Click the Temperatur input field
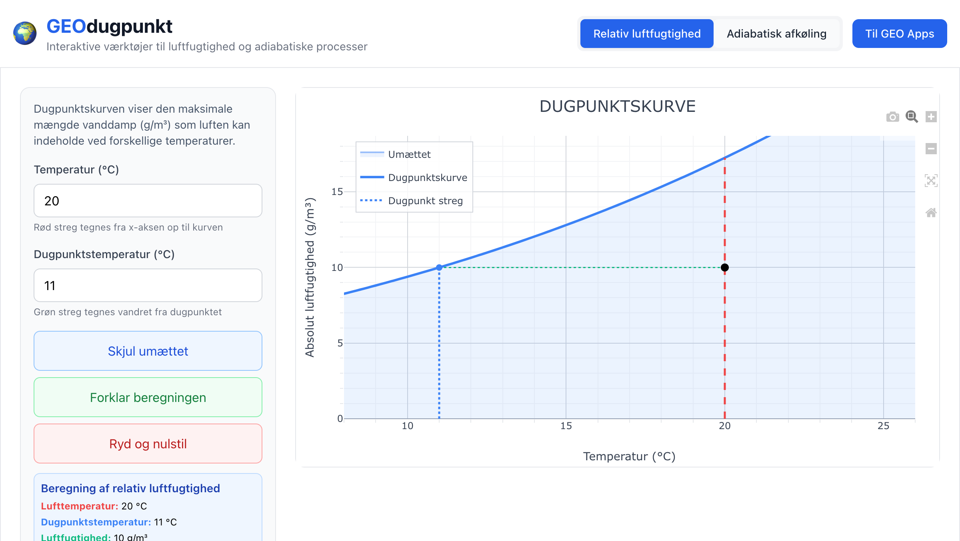Viewport: 960px width, 541px height. pyautogui.click(x=148, y=201)
